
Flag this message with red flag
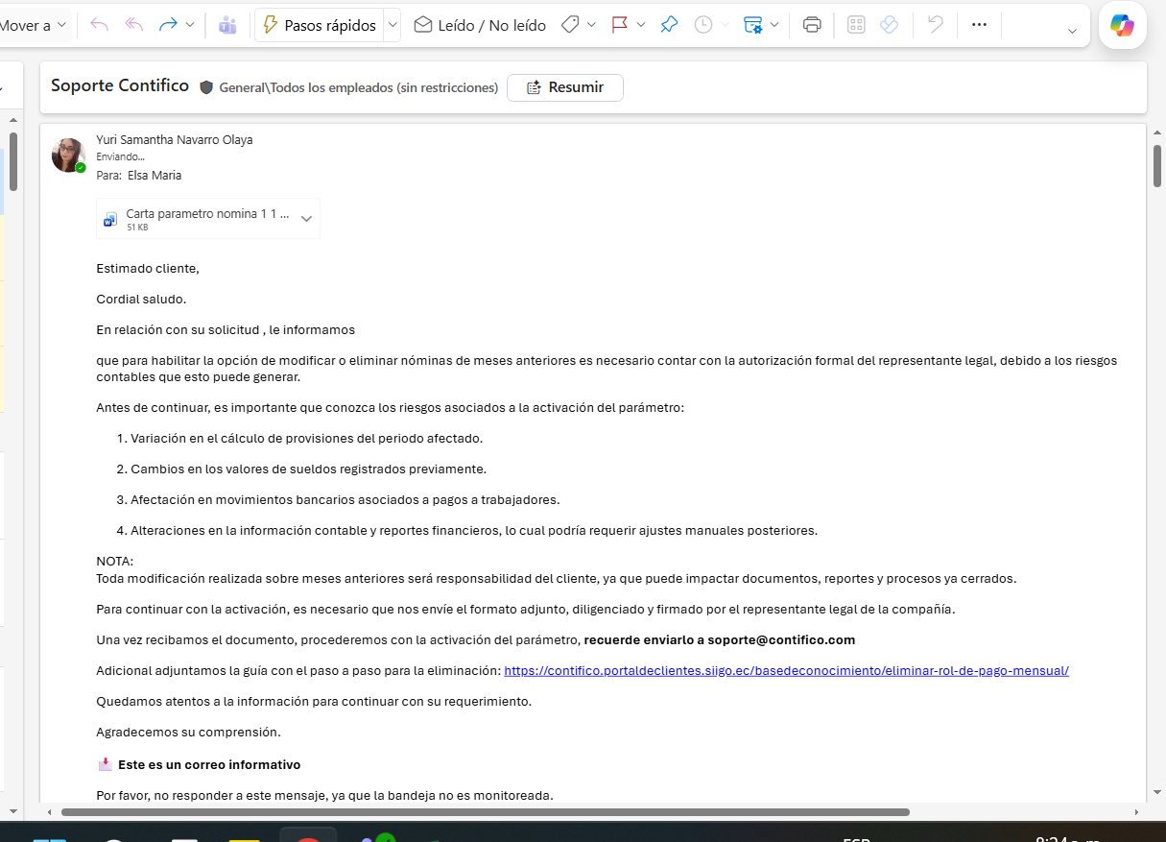620,25
